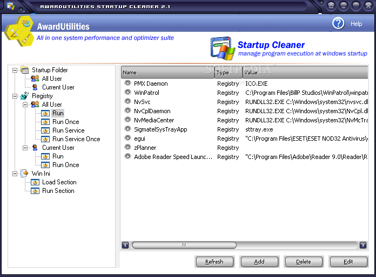Sort by the Value column header
The height and width of the screenshot is (277, 376).
click(306, 72)
